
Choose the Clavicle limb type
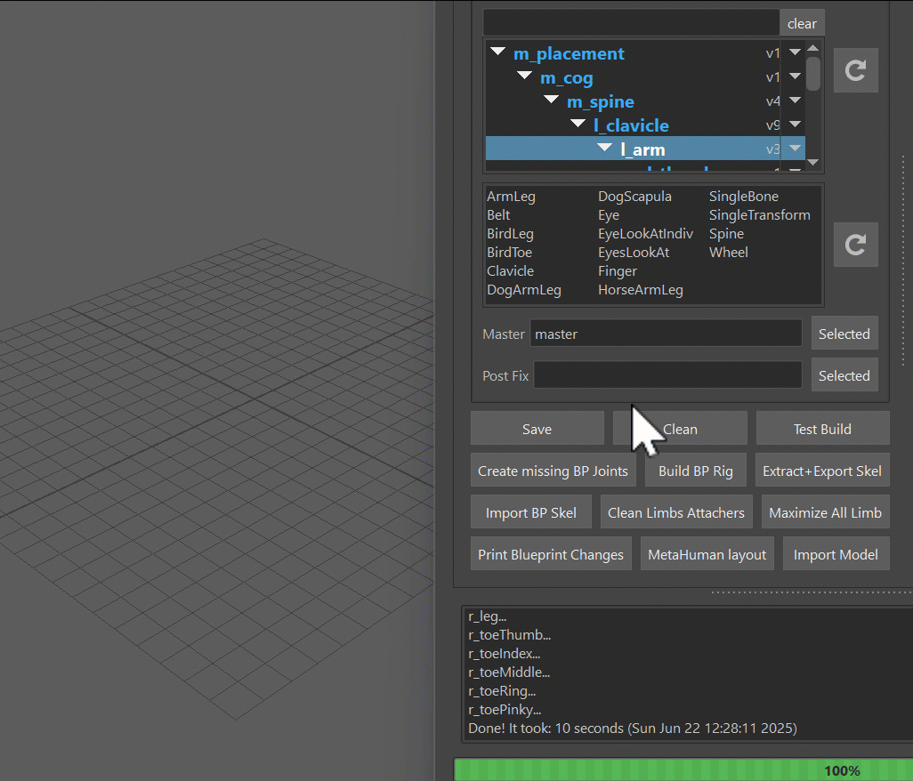(x=510, y=271)
